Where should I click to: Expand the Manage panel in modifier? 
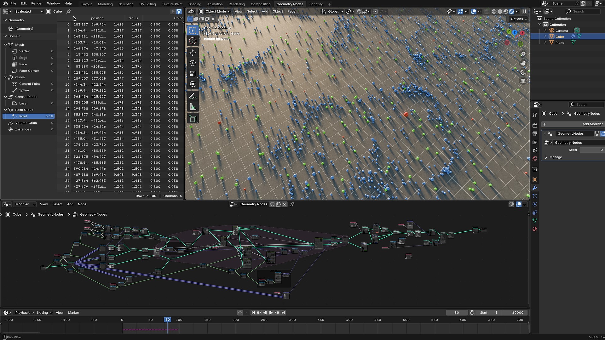(x=555, y=157)
